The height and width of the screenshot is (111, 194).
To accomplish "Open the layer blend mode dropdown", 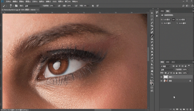I will [167, 70].
